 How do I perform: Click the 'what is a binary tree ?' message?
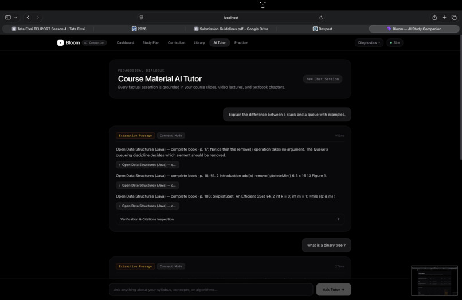tap(327, 245)
